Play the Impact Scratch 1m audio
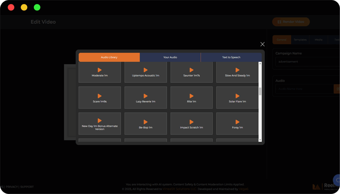The height and width of the screenshot is (194, 340). click(191, 122)
